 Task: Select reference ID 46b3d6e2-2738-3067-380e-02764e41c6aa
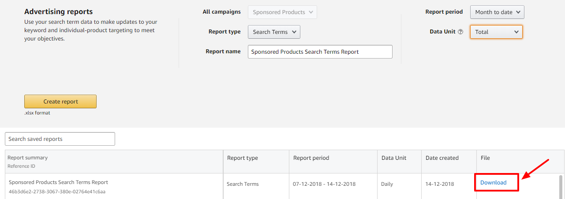[57, 192]
